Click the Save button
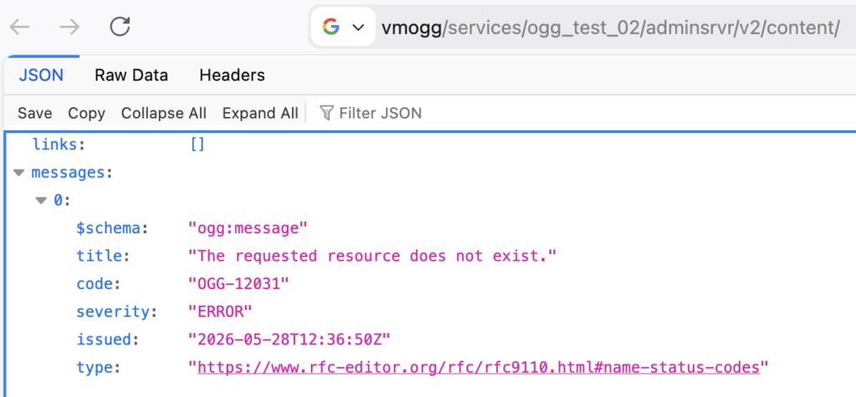Viewport: 856px width, 397px height. click(x=35, y=113)
